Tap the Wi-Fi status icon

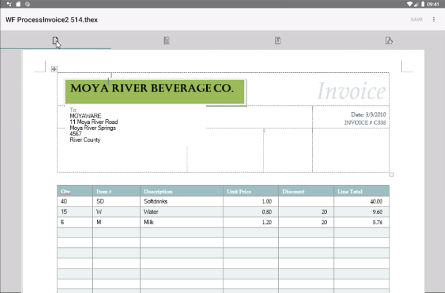click(x=409, y=4)
